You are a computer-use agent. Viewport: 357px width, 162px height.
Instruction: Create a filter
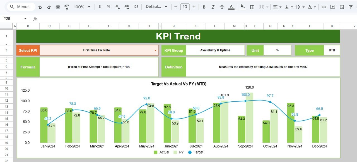click(351, 7)
